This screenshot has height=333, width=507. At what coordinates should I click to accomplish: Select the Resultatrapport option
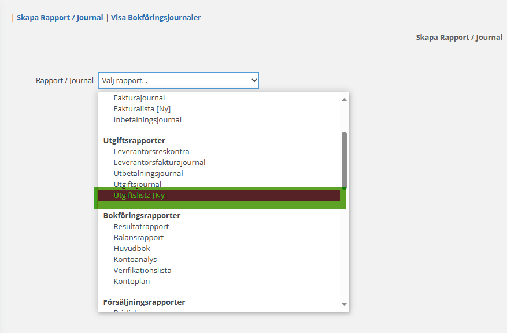141,227
